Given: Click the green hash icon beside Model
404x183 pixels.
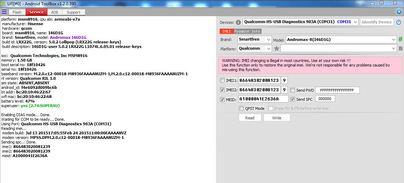Looking at the screenshot, I should tap(400, 39).
